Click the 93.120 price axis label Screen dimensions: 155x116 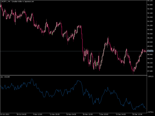150,1
